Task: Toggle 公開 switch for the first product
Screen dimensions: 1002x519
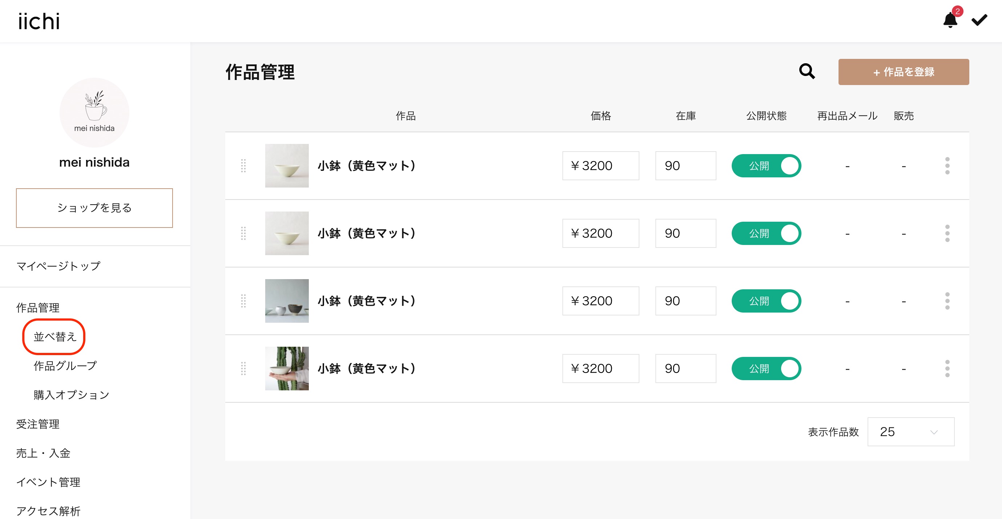Action: [x=766, y=166]
